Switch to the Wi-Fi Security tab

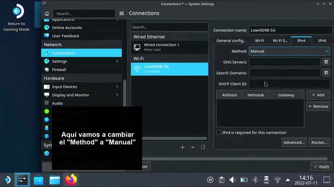pyautogui.click(x=280, y=41)
